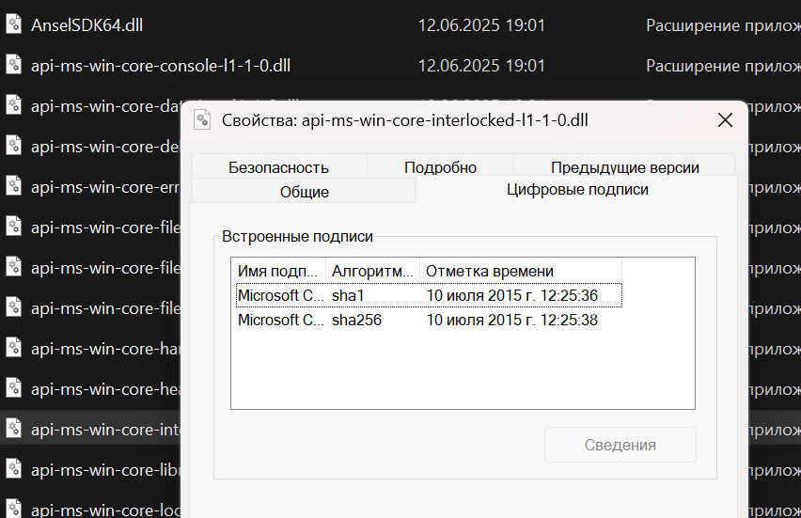
Task: Sort by the Отметка времени column header
Action: tap(519, 271)
